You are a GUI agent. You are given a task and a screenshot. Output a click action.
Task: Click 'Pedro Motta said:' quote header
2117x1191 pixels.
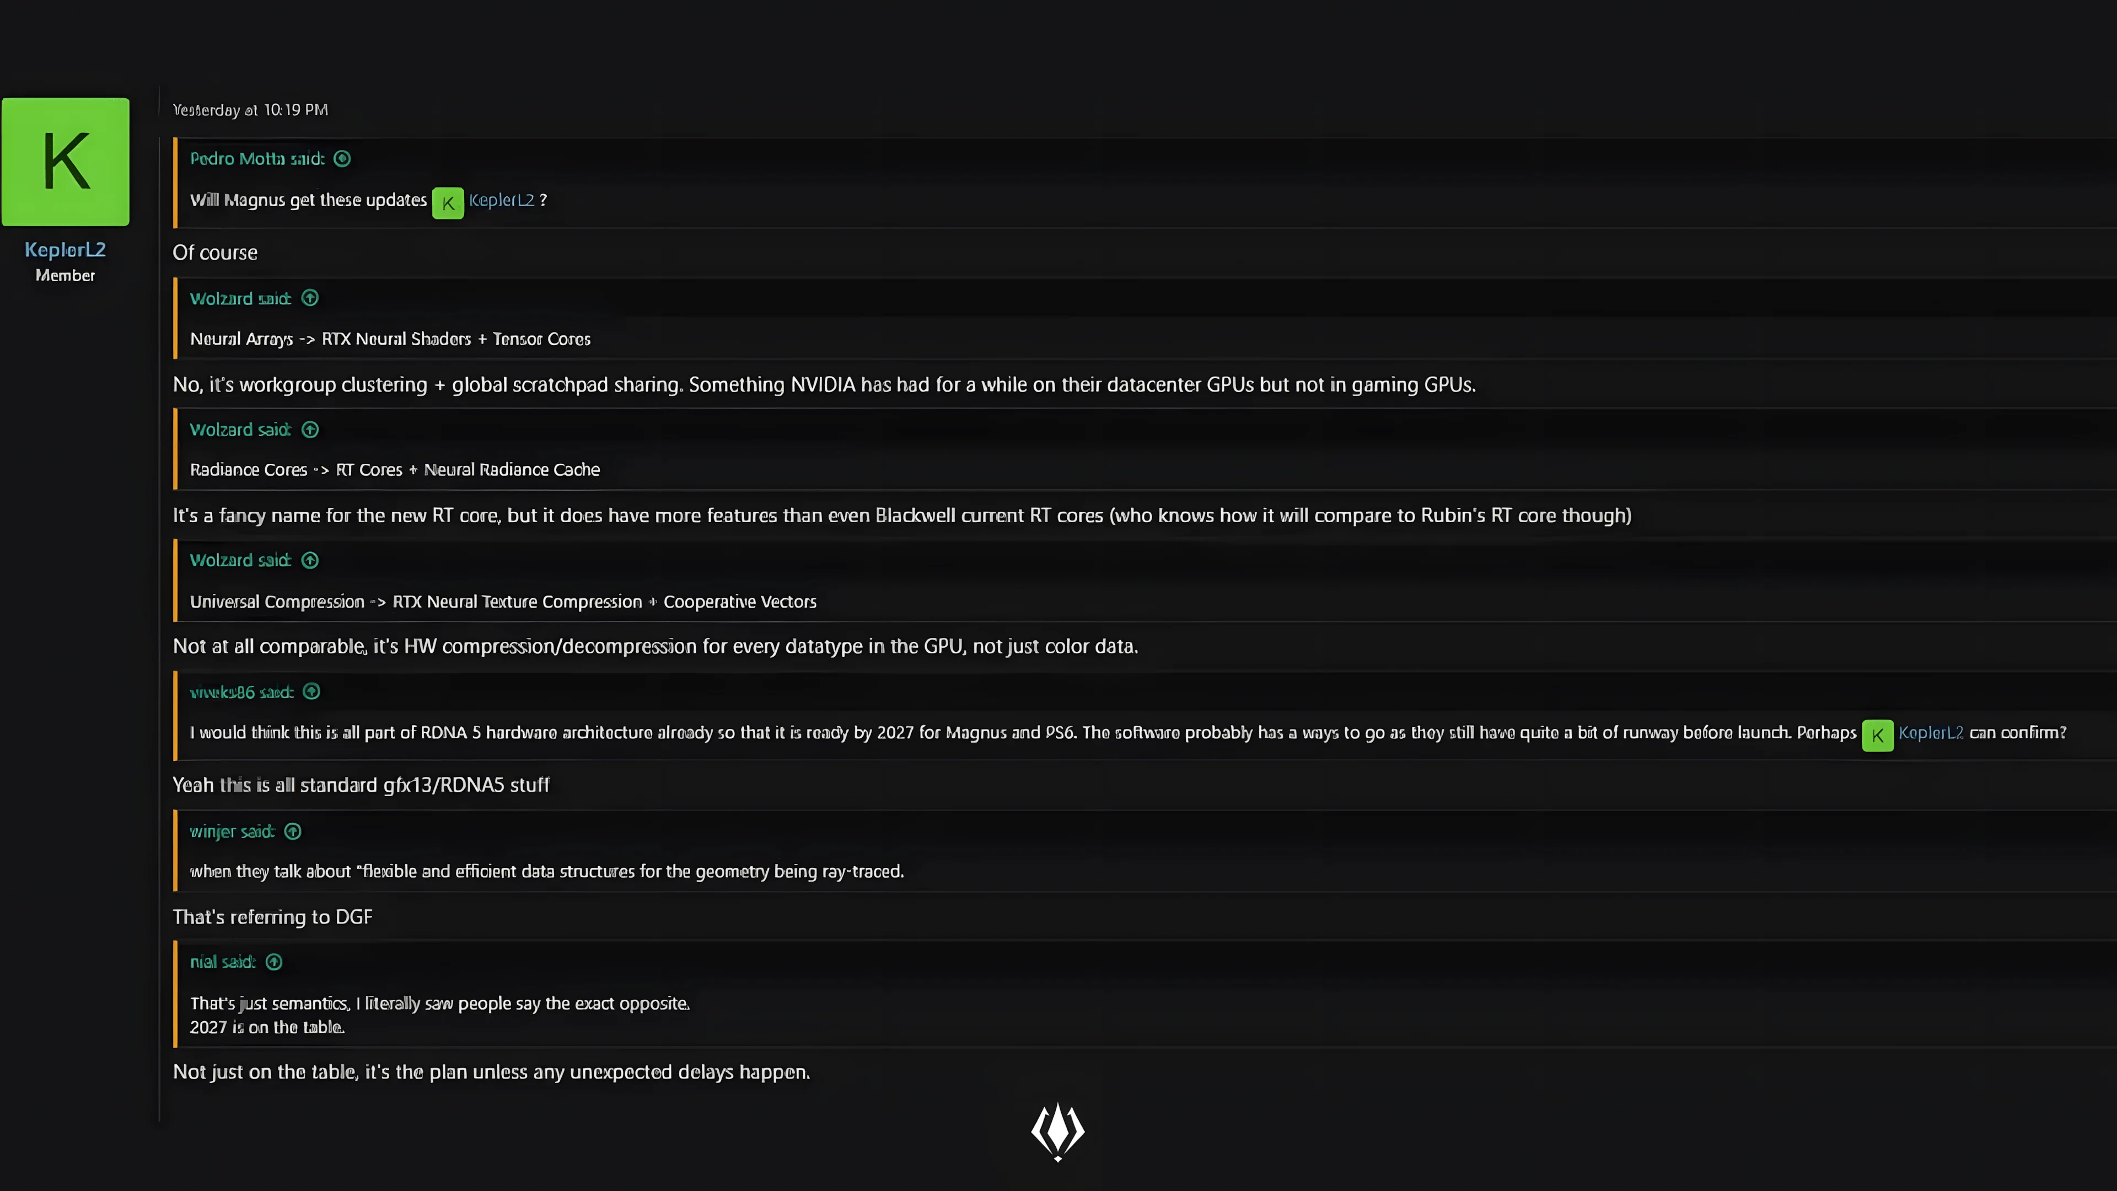(256, 159)
